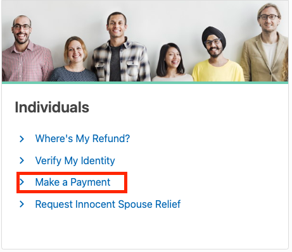Select the Make a Payment link

click(73, 182)
